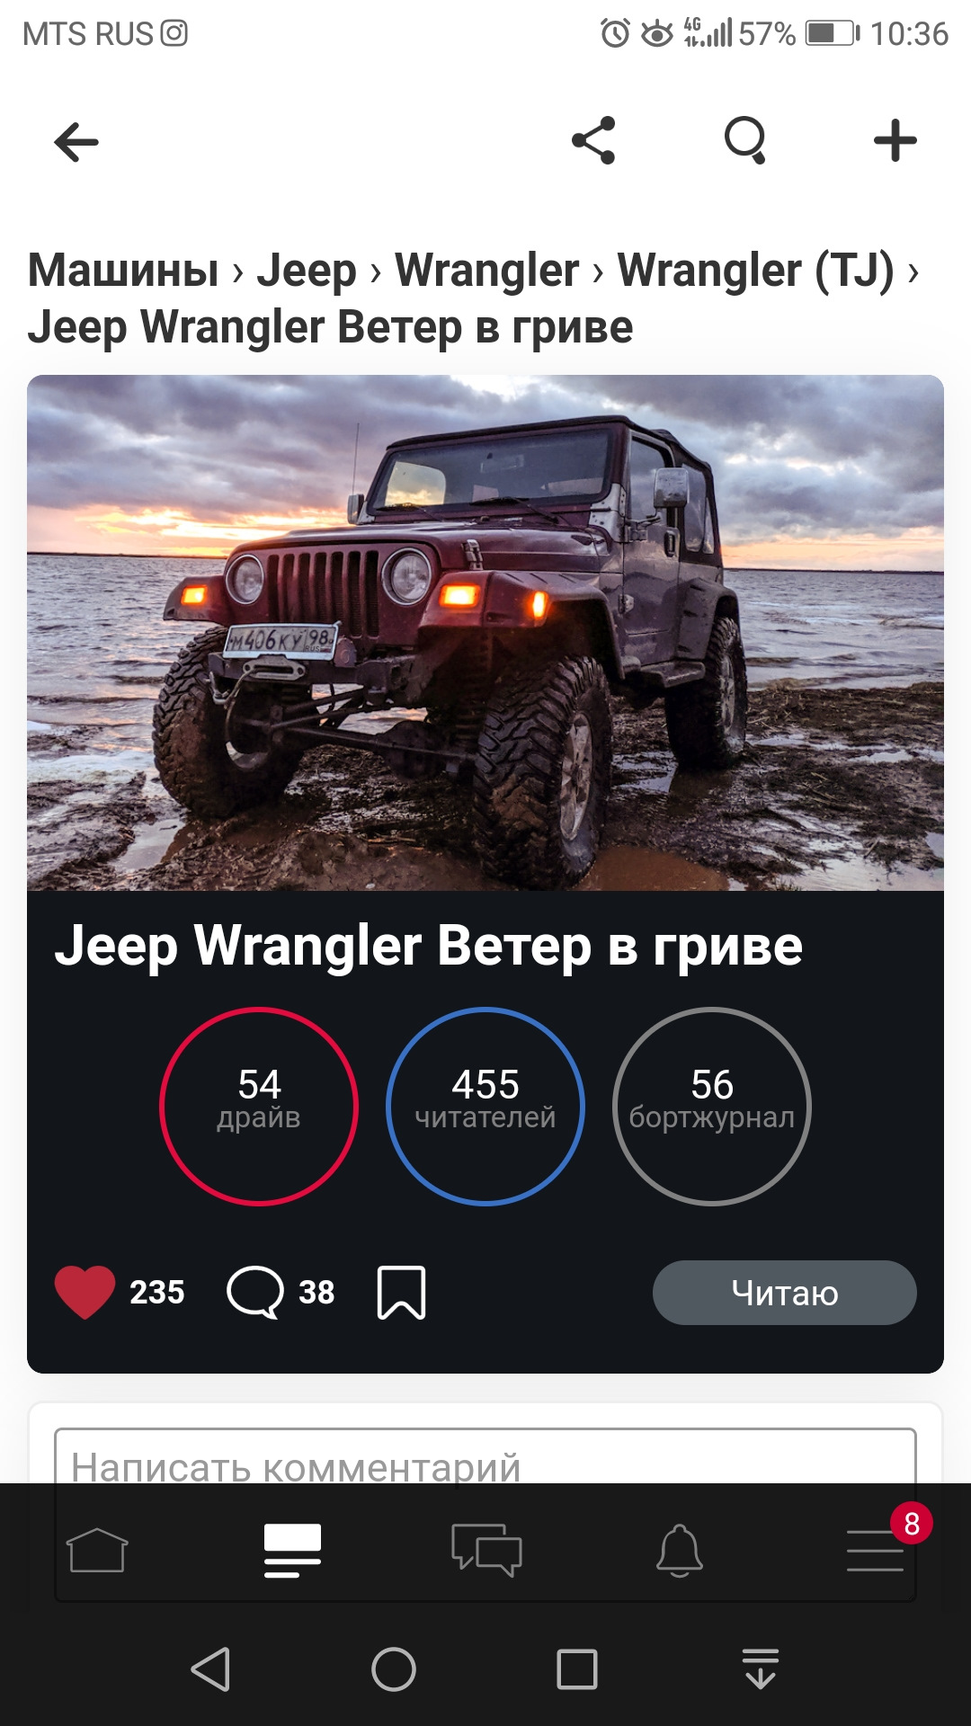971x1726 pixels.
Task: Open the Wrangler (TJ) breadcrumb link
Action: click(x=755, y=270)
